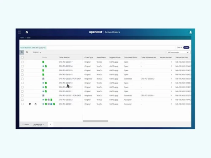Toggle the eye icon for GRG-PO-22021-6
Screen dimensions: 211x158
(x=43, y=66)
